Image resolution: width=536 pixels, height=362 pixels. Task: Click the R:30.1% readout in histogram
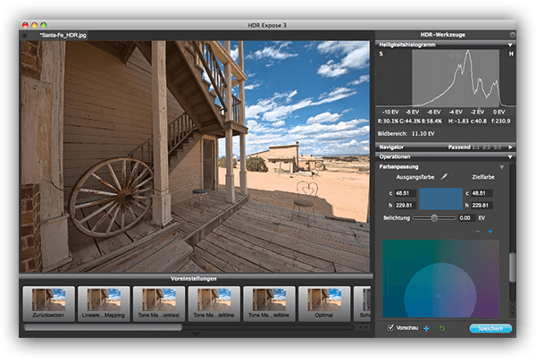388,122
